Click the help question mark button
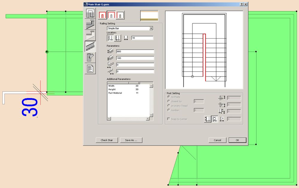This screenshot has height=188, width=299. 242,4
